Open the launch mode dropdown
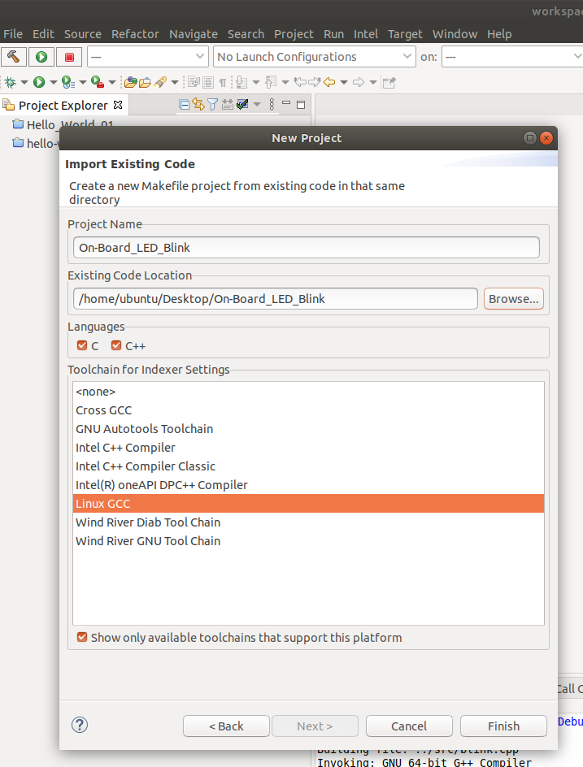Screen dimensions: 583x767 [146, 57]
